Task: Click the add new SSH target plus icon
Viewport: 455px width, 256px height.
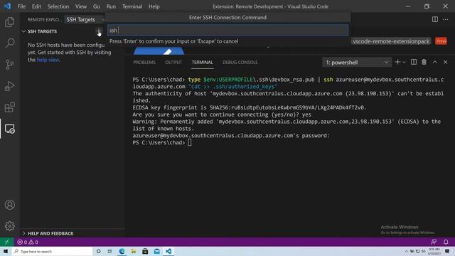Action: (99, 31)
